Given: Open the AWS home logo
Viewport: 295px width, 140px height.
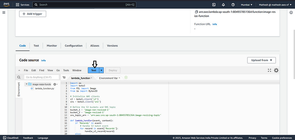Looking at the screenshot, I should [x=6, y=4].
